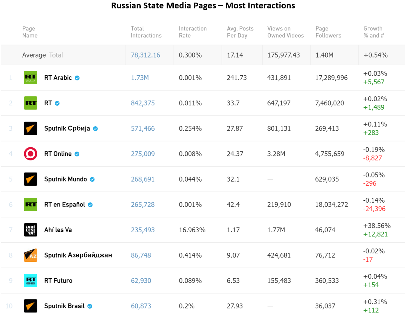Click the average interactions value 78,312.16
This screenshot has height=316, width=414.
pos(146,55)
